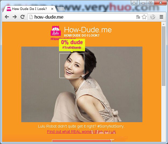Go forward with the browser forward arrow
Screen dimensions: 168x144
15,17
